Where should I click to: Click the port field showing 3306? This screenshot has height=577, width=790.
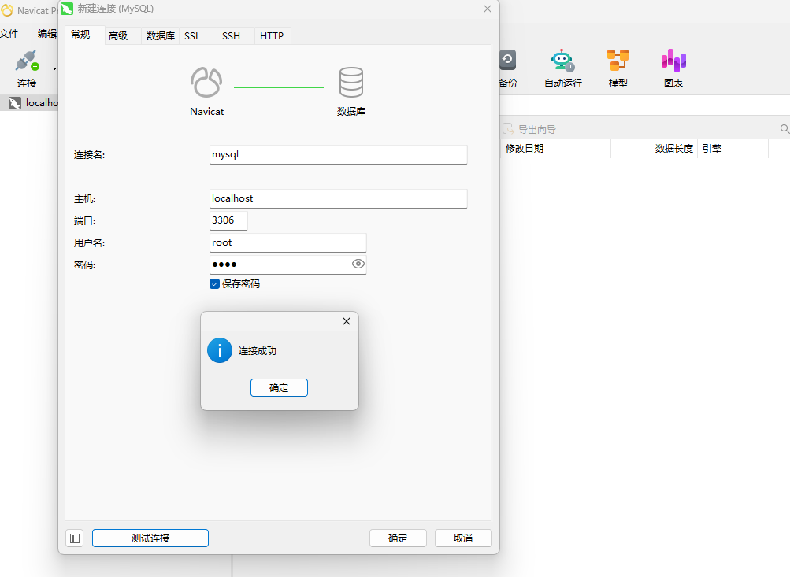(228, 220)
